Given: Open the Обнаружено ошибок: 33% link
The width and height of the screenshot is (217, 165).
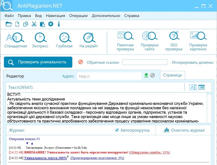Looking at the screenshot, I should tap(150, 152).
